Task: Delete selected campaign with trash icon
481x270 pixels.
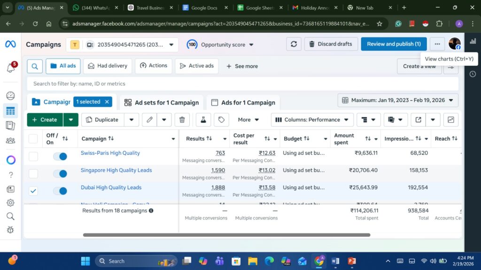Action: pos(182,120)
